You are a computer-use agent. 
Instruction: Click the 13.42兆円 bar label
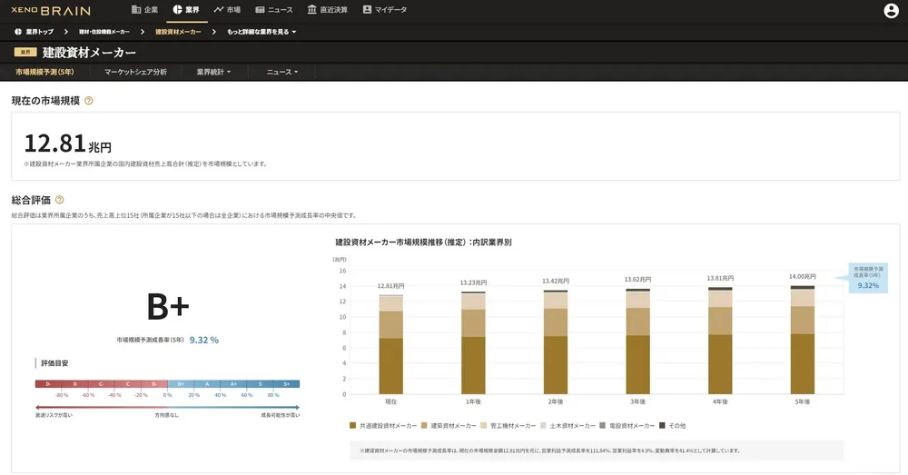pos(556,281)
